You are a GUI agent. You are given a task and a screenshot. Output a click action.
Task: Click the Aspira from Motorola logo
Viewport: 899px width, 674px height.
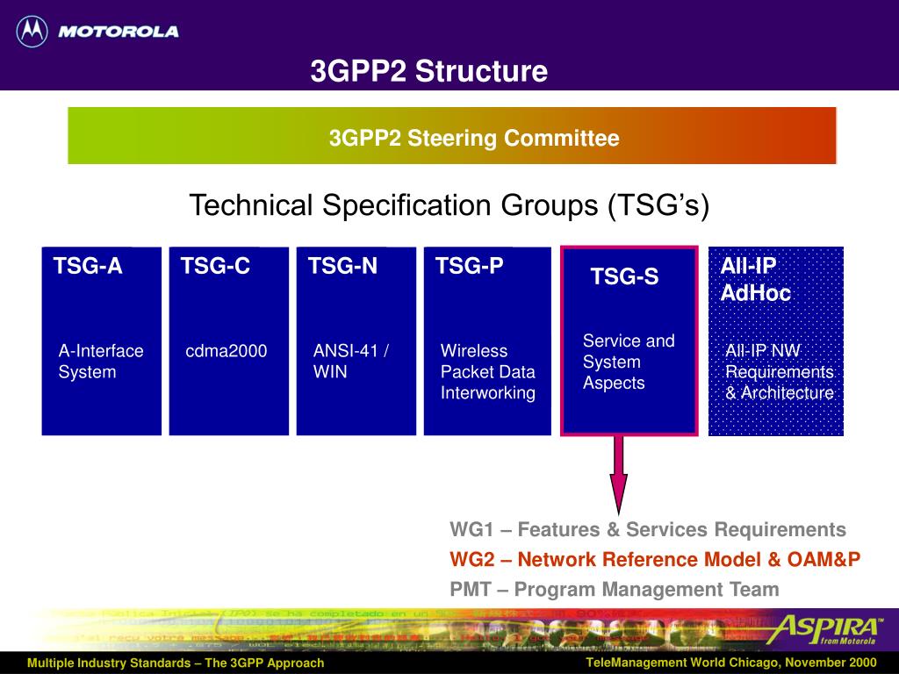click(x=823, y=630)
